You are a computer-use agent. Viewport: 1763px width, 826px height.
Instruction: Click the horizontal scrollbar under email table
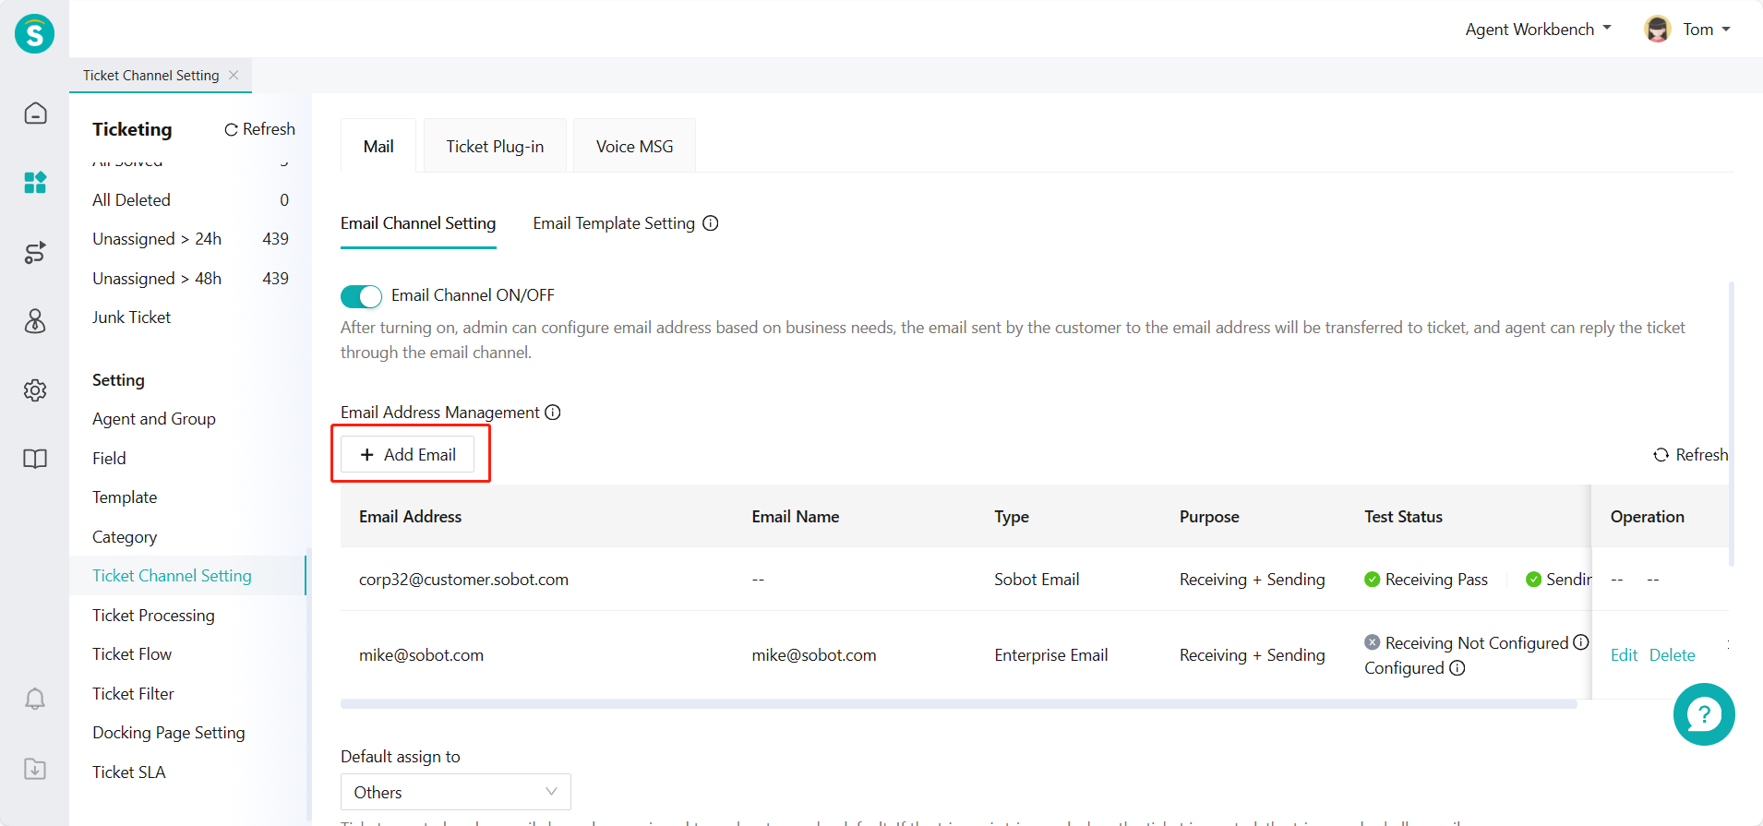pos(958,704)
